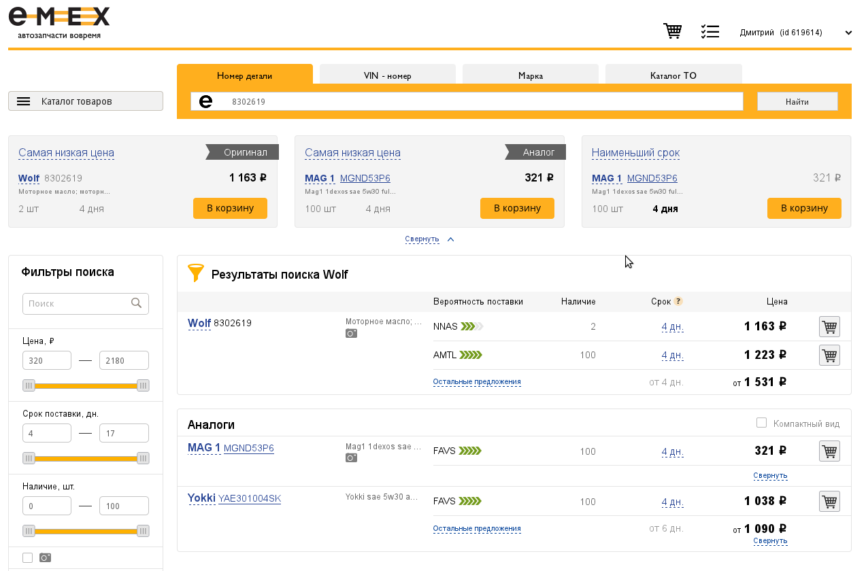Click minimum price field showing 320
Image resolution: width=866 pixels, height=571 pixels.
point(47,360)
